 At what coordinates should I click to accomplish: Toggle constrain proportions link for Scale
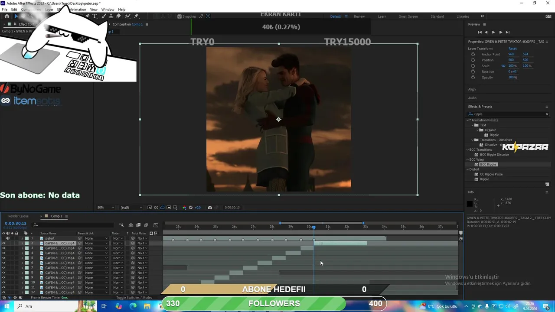click(503, 66)
